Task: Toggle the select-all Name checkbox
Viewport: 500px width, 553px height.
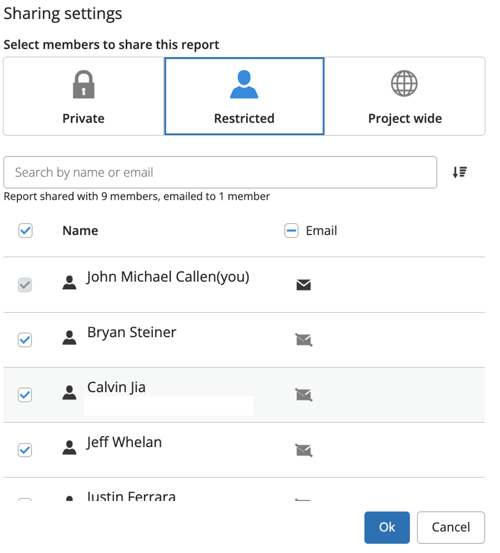Action: pos(25,231)
